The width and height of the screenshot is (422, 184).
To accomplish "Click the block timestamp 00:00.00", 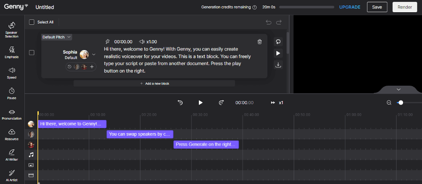I will (123, 42).
